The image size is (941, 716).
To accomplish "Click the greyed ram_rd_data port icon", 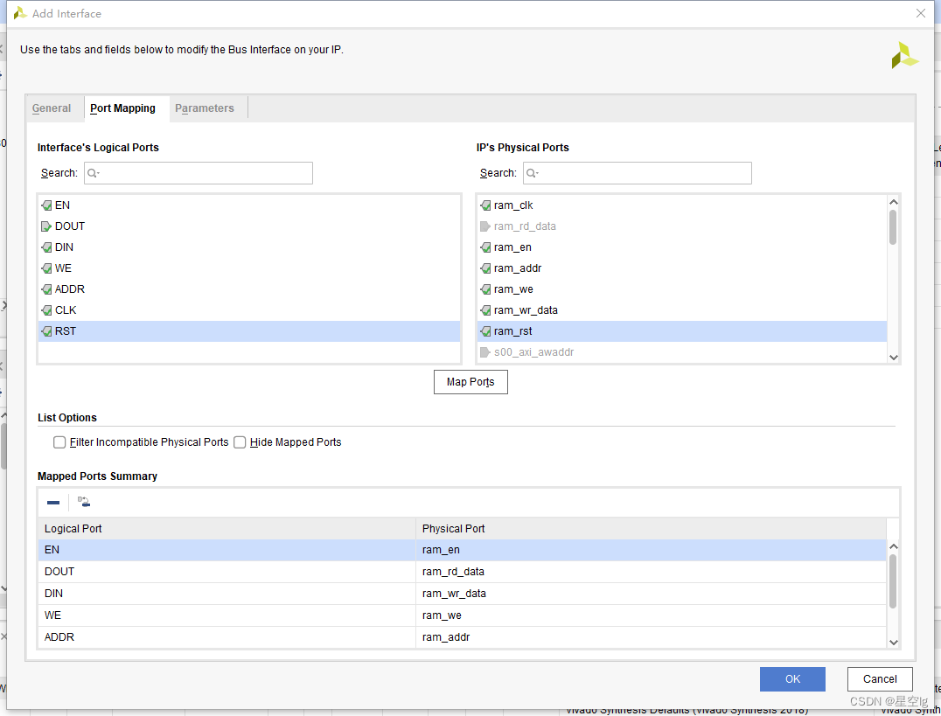I will pyautogui.click(x=485, y=226).
